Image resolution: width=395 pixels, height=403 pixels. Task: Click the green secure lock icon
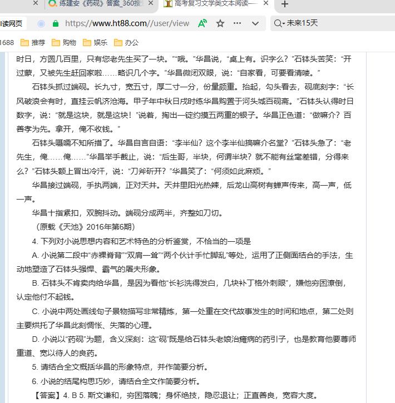(x=55, y=24)
